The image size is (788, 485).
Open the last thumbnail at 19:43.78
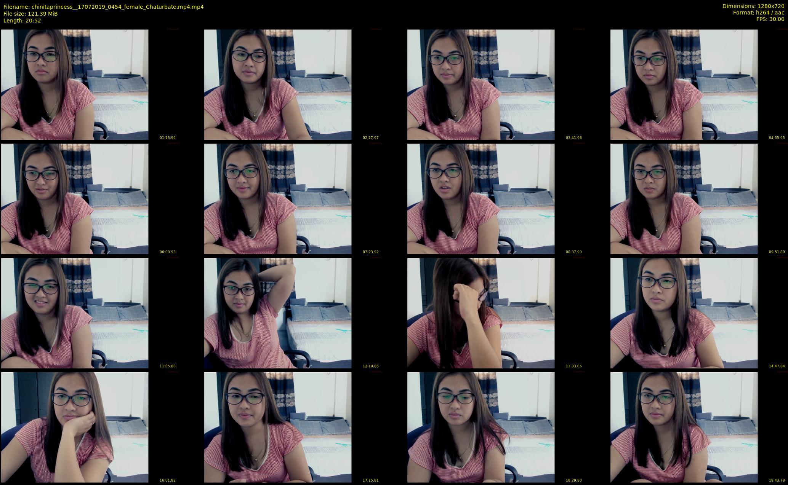pyautogui.click(x=684, y=427)
